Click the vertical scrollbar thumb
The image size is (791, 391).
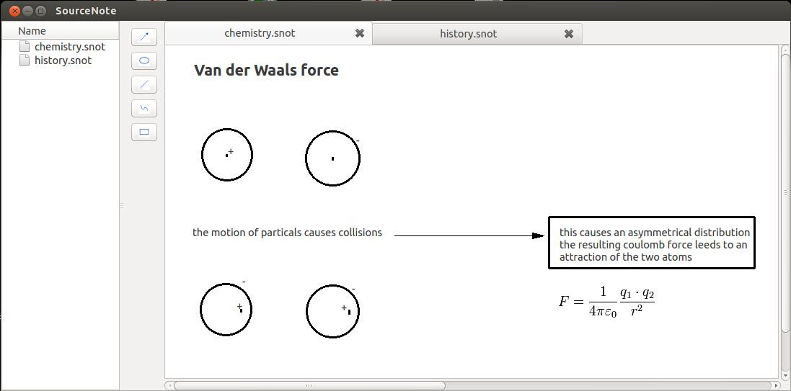785,192
